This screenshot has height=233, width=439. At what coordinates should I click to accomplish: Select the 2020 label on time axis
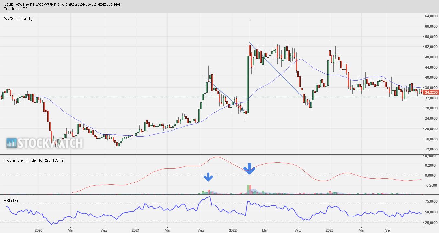pyautogui.click(x=39, y=230)
